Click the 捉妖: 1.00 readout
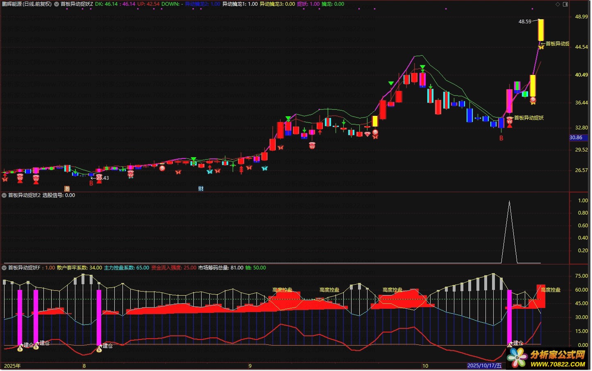 [308, 4]
